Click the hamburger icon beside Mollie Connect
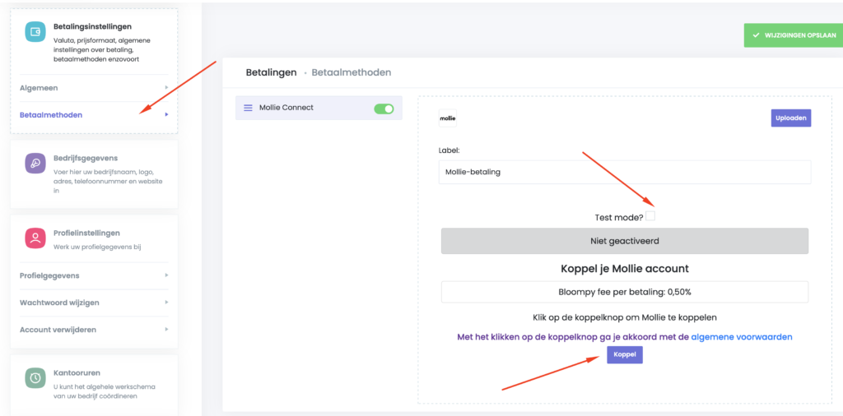The width and height of the screenshot is (843, 416). pos(248,108)
